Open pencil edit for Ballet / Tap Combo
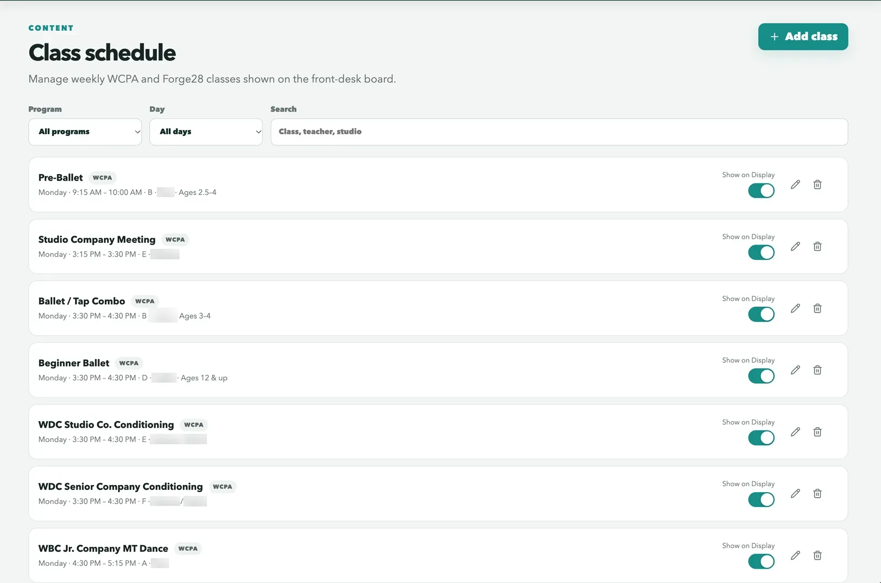881x583 pixels. click(x=795, y=308)
